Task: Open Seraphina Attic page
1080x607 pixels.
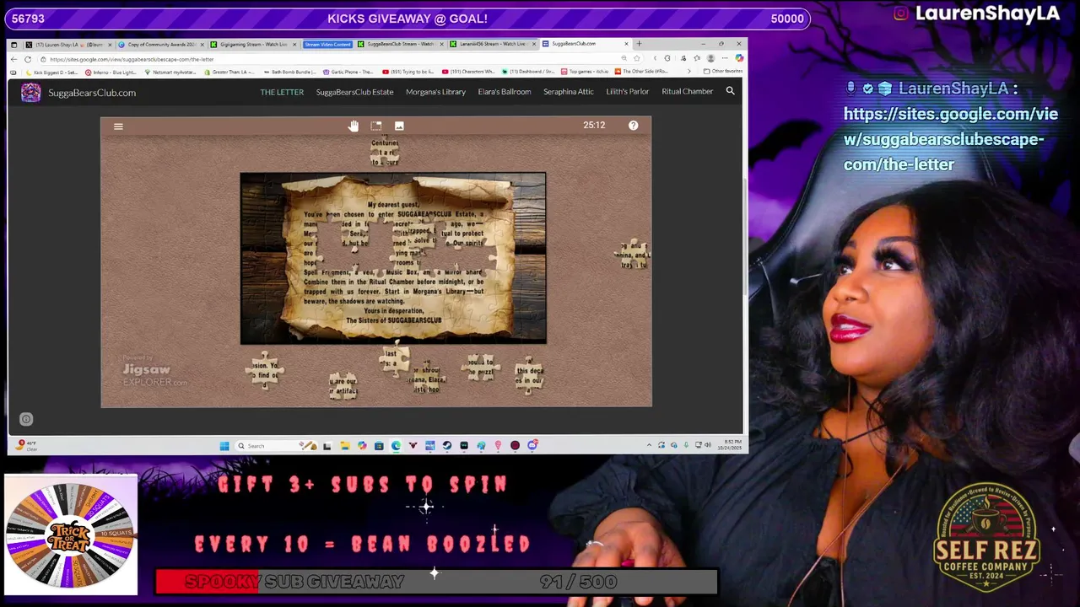Action: [x=569, y=92]
